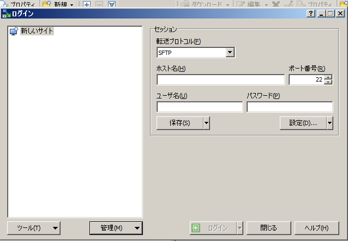This screenshot has width=348, height=241.
Task: Click the question mark help title-bar button
Action: 311,14
